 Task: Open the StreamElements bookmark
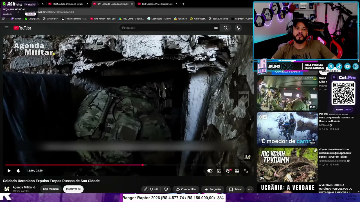point(74,19)
